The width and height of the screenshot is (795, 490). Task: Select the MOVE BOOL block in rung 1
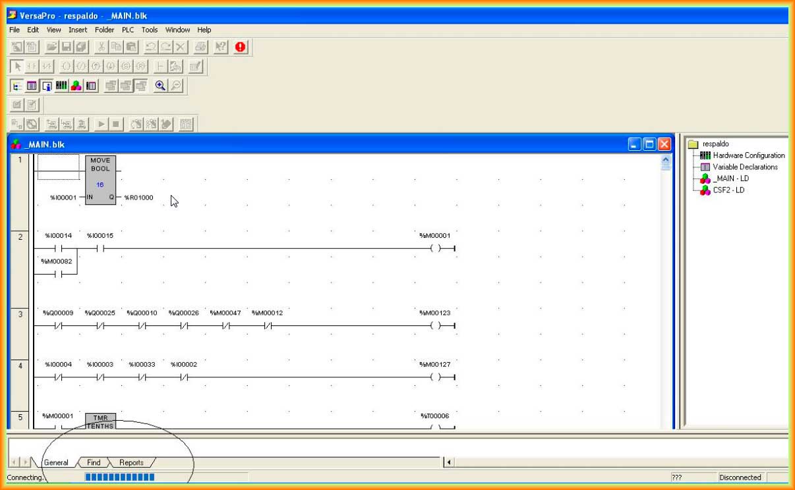tap(100, 180)
